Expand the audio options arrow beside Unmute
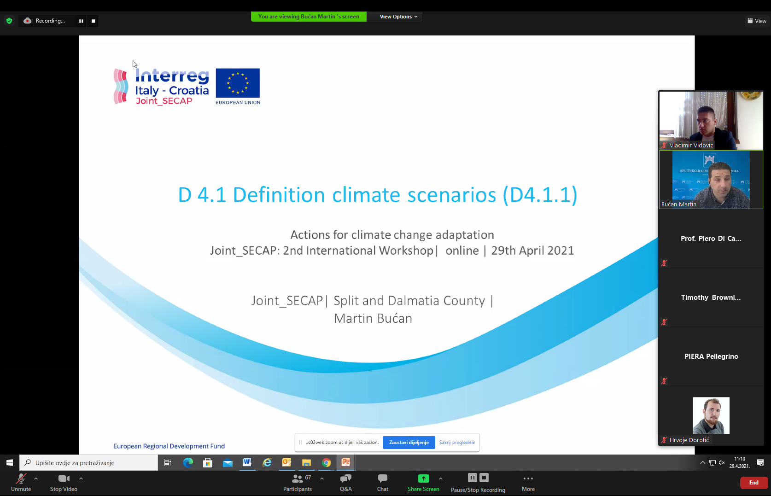The width and height of the screenshot is (771, 496). tap(36, 478)
